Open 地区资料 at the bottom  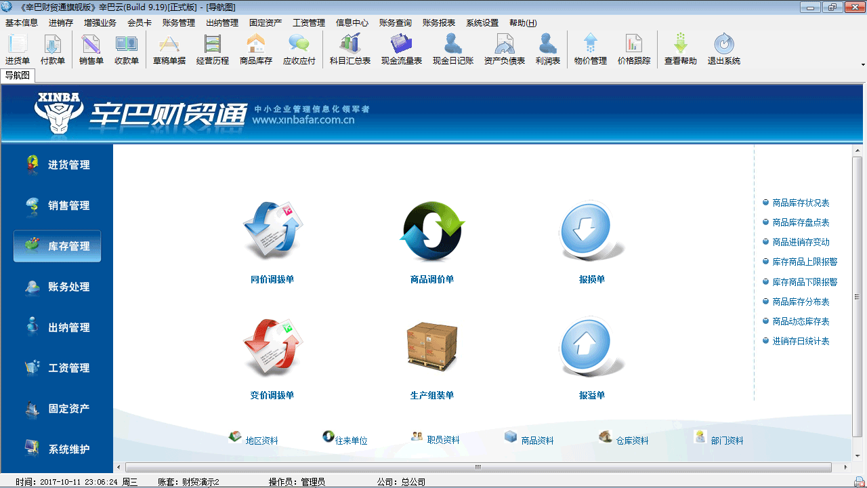point(253,439)
